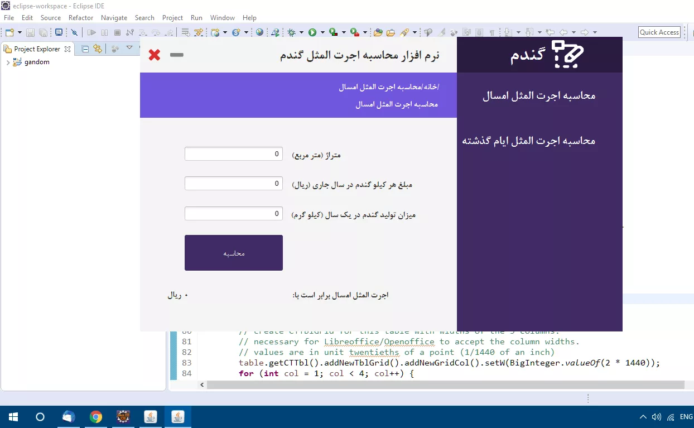Open Google Chrome from the taskbar
694x428 pixels.
pyautogui.click(x=96, y=417)
